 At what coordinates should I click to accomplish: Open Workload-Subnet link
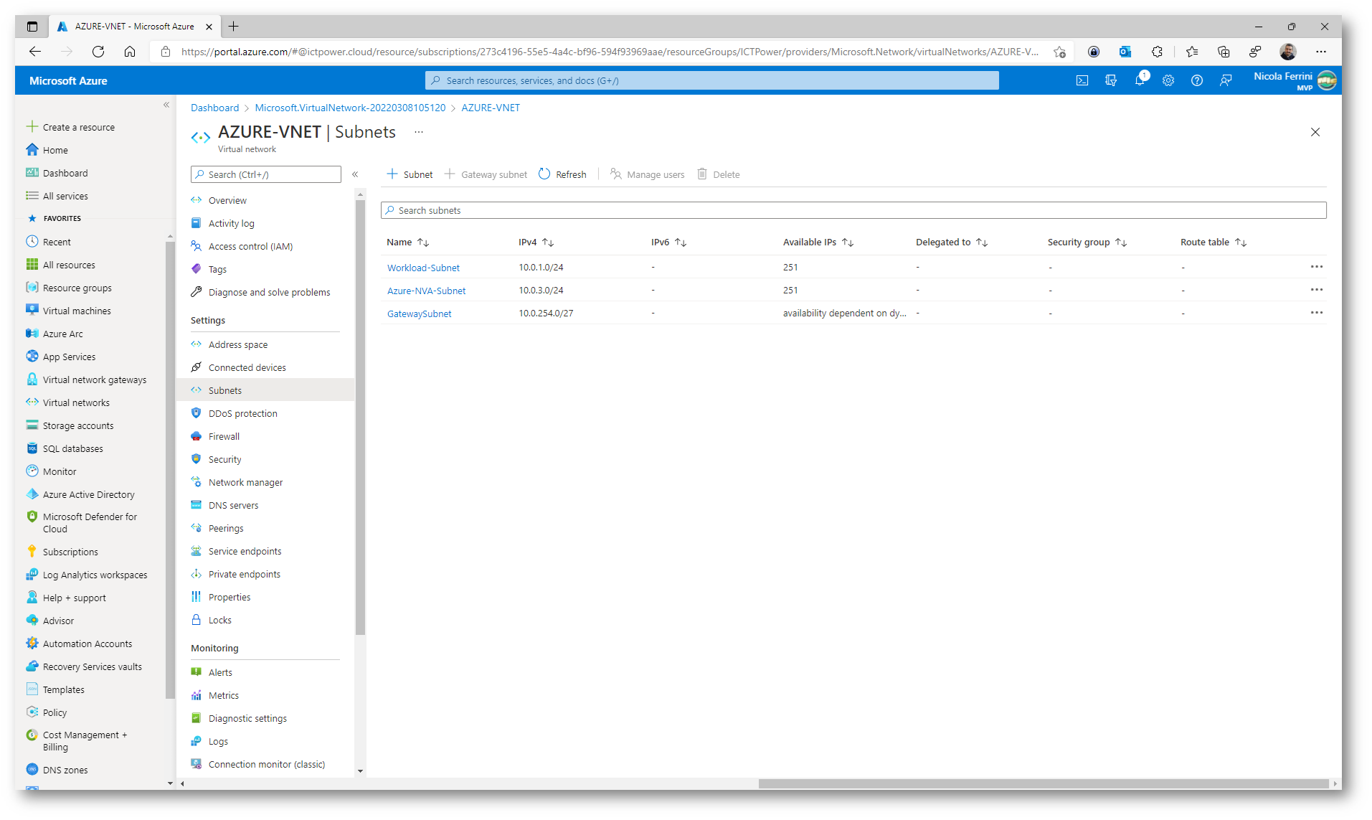click(x=423, y=268)
